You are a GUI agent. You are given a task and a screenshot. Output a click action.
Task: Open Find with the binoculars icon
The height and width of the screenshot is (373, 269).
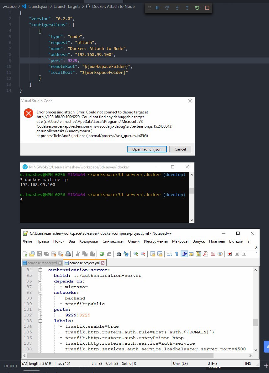[119, 254]
